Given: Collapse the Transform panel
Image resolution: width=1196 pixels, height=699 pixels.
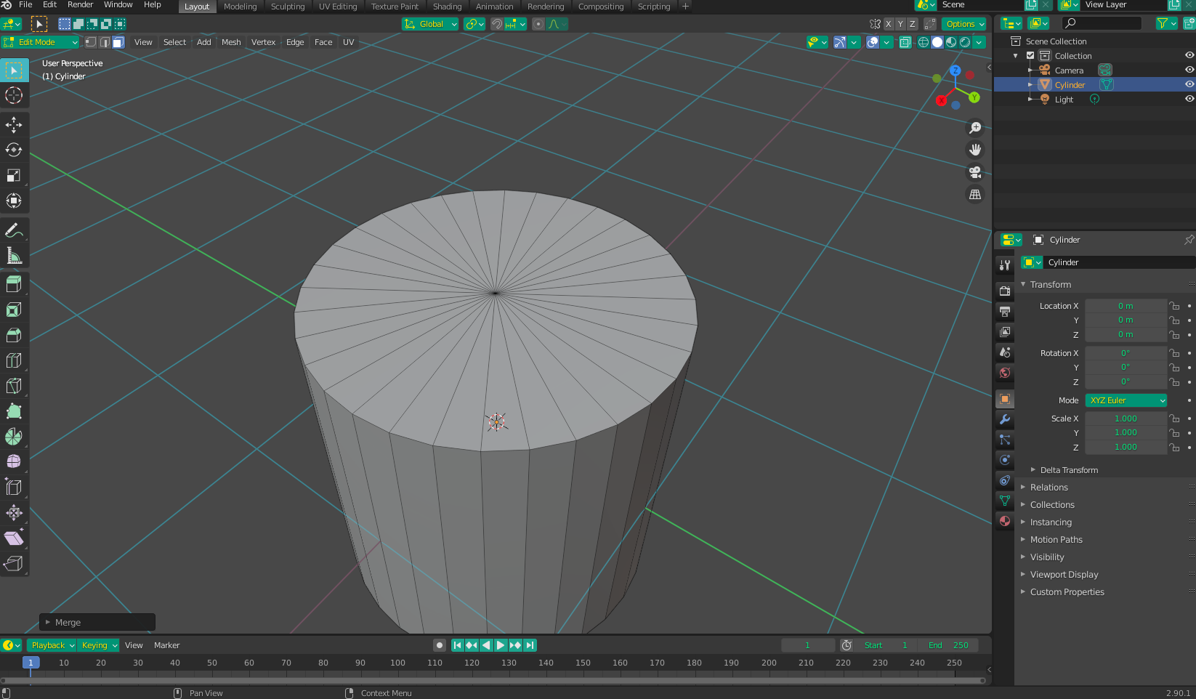Looking at the screenshot, I should tap(1050, 285).
